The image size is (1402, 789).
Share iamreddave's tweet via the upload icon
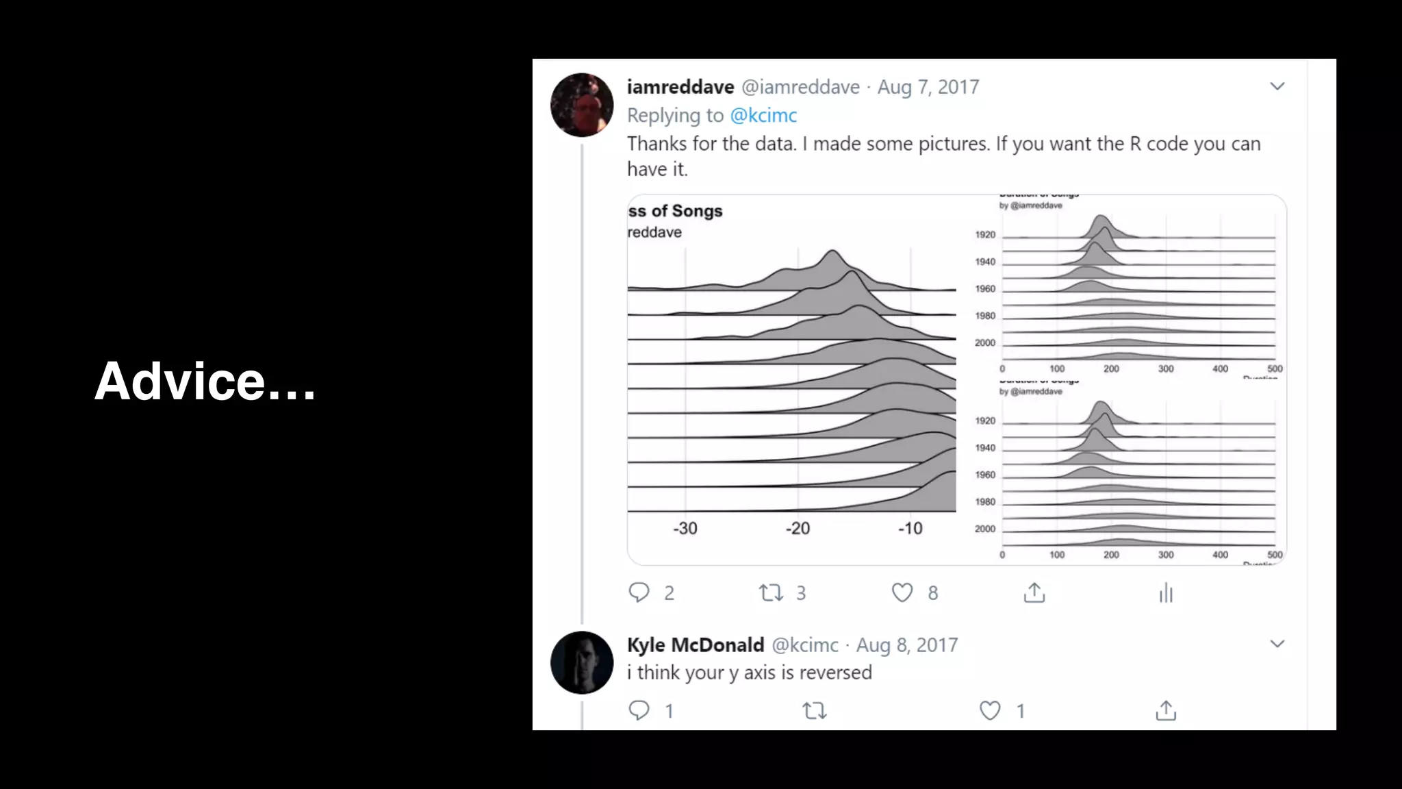pyautogui.click(x=1034, y=593)
